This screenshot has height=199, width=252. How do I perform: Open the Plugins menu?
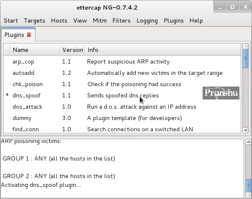click(174, 21)
